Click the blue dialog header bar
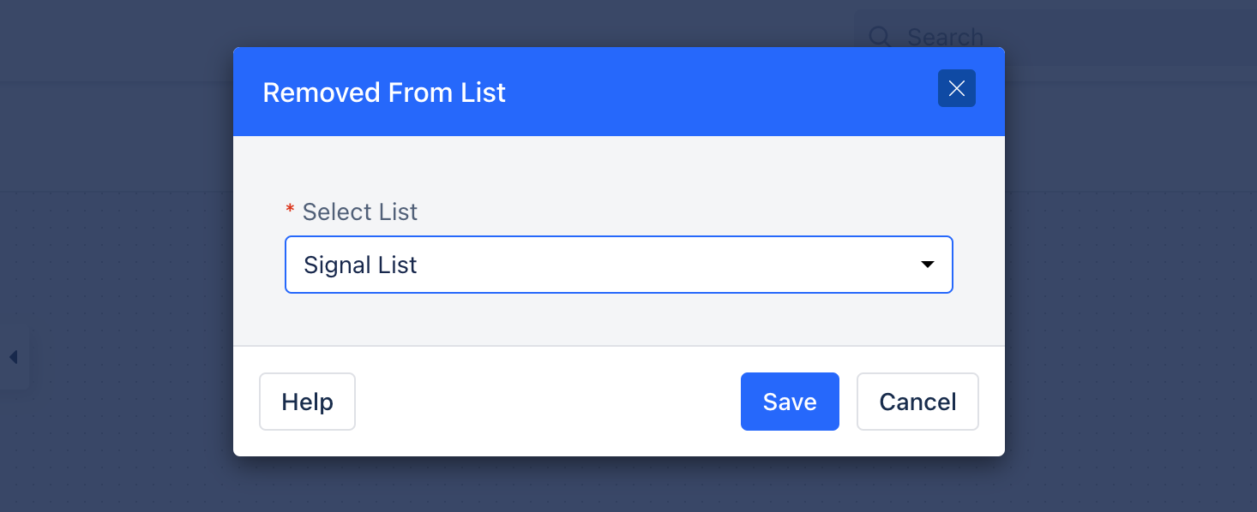Image resolution: width=1257 pixels, height=512 pixels. coord(618,92)
